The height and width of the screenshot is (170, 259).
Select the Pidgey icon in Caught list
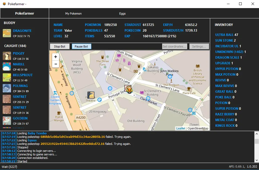tap(7, 56)
